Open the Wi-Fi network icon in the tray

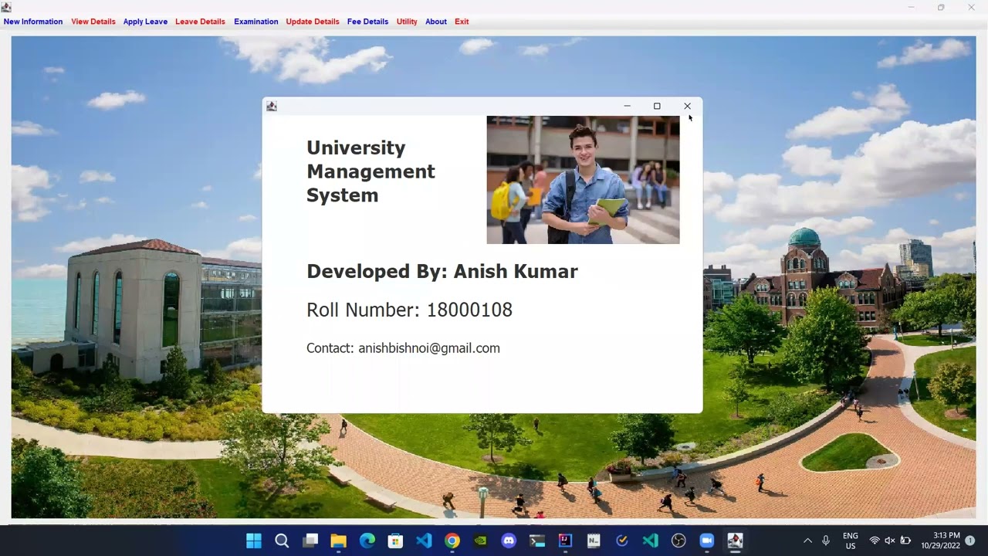point(875,541)
